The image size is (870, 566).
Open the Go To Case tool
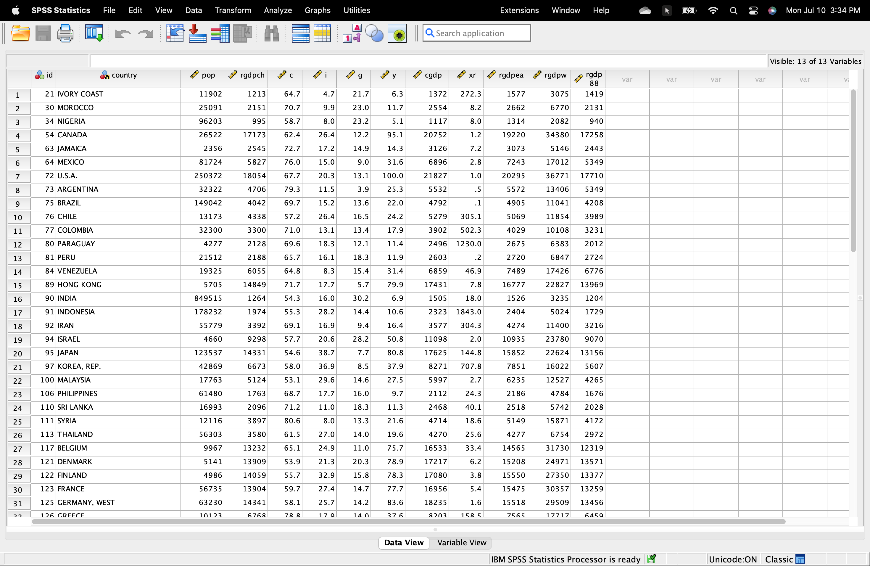[x=175, y=33]
